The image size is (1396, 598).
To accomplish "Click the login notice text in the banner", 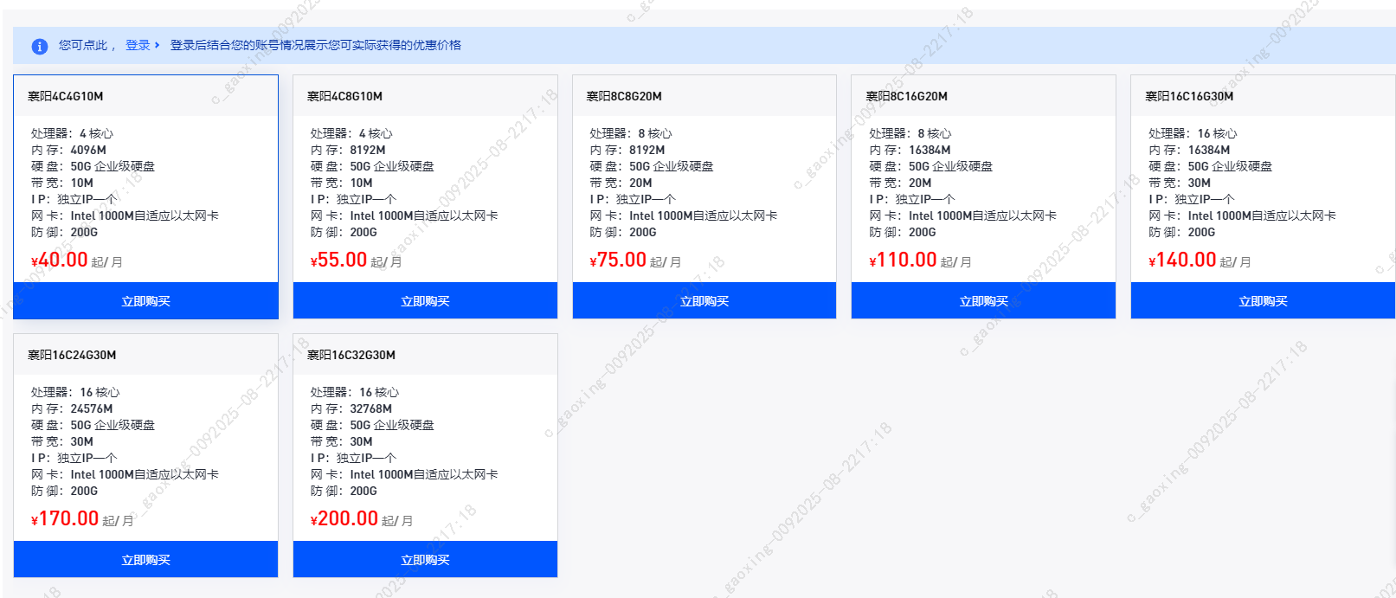I will pos(315,45).
